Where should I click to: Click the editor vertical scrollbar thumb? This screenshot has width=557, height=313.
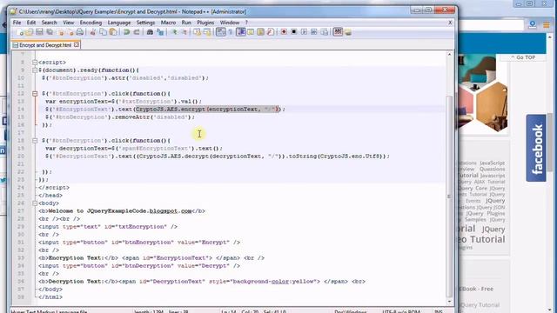[x=449, y=196]
